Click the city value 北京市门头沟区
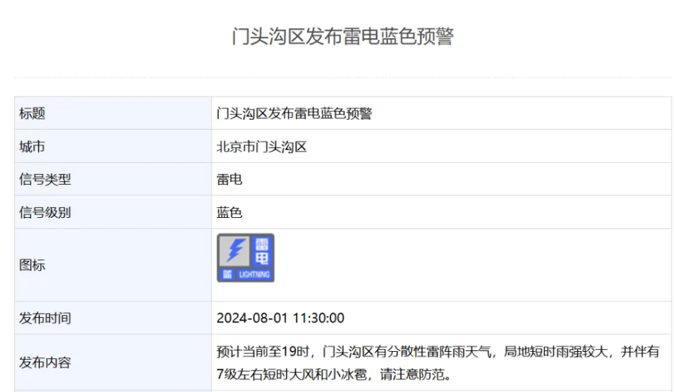The width and height of the screenshot is (674, 392). click(261, 147)
